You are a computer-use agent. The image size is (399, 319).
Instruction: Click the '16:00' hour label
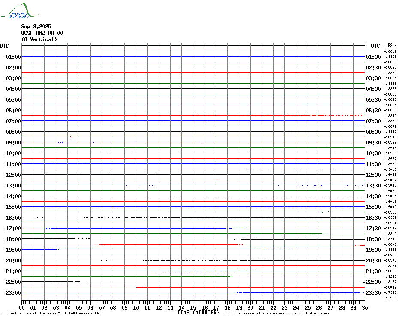point(13,217)
